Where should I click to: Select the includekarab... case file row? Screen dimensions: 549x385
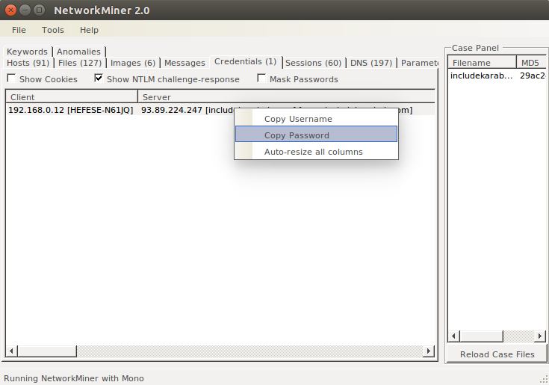pos(482,76)
